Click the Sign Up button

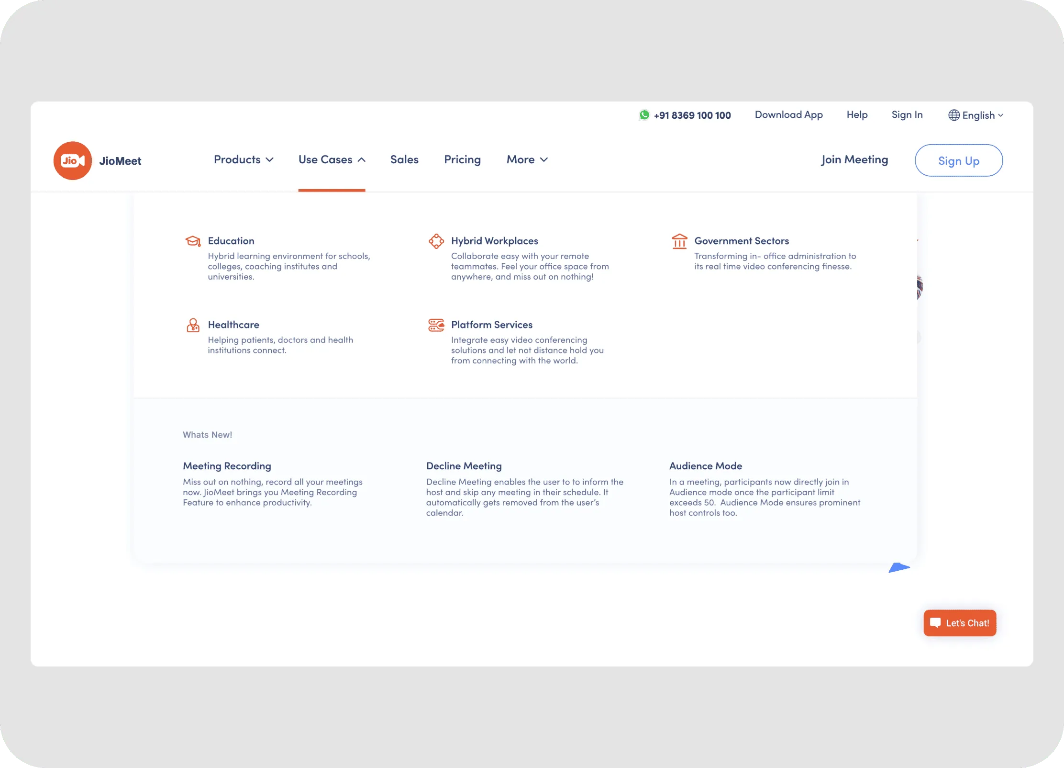pyautogui.click(x=959, y=160)
